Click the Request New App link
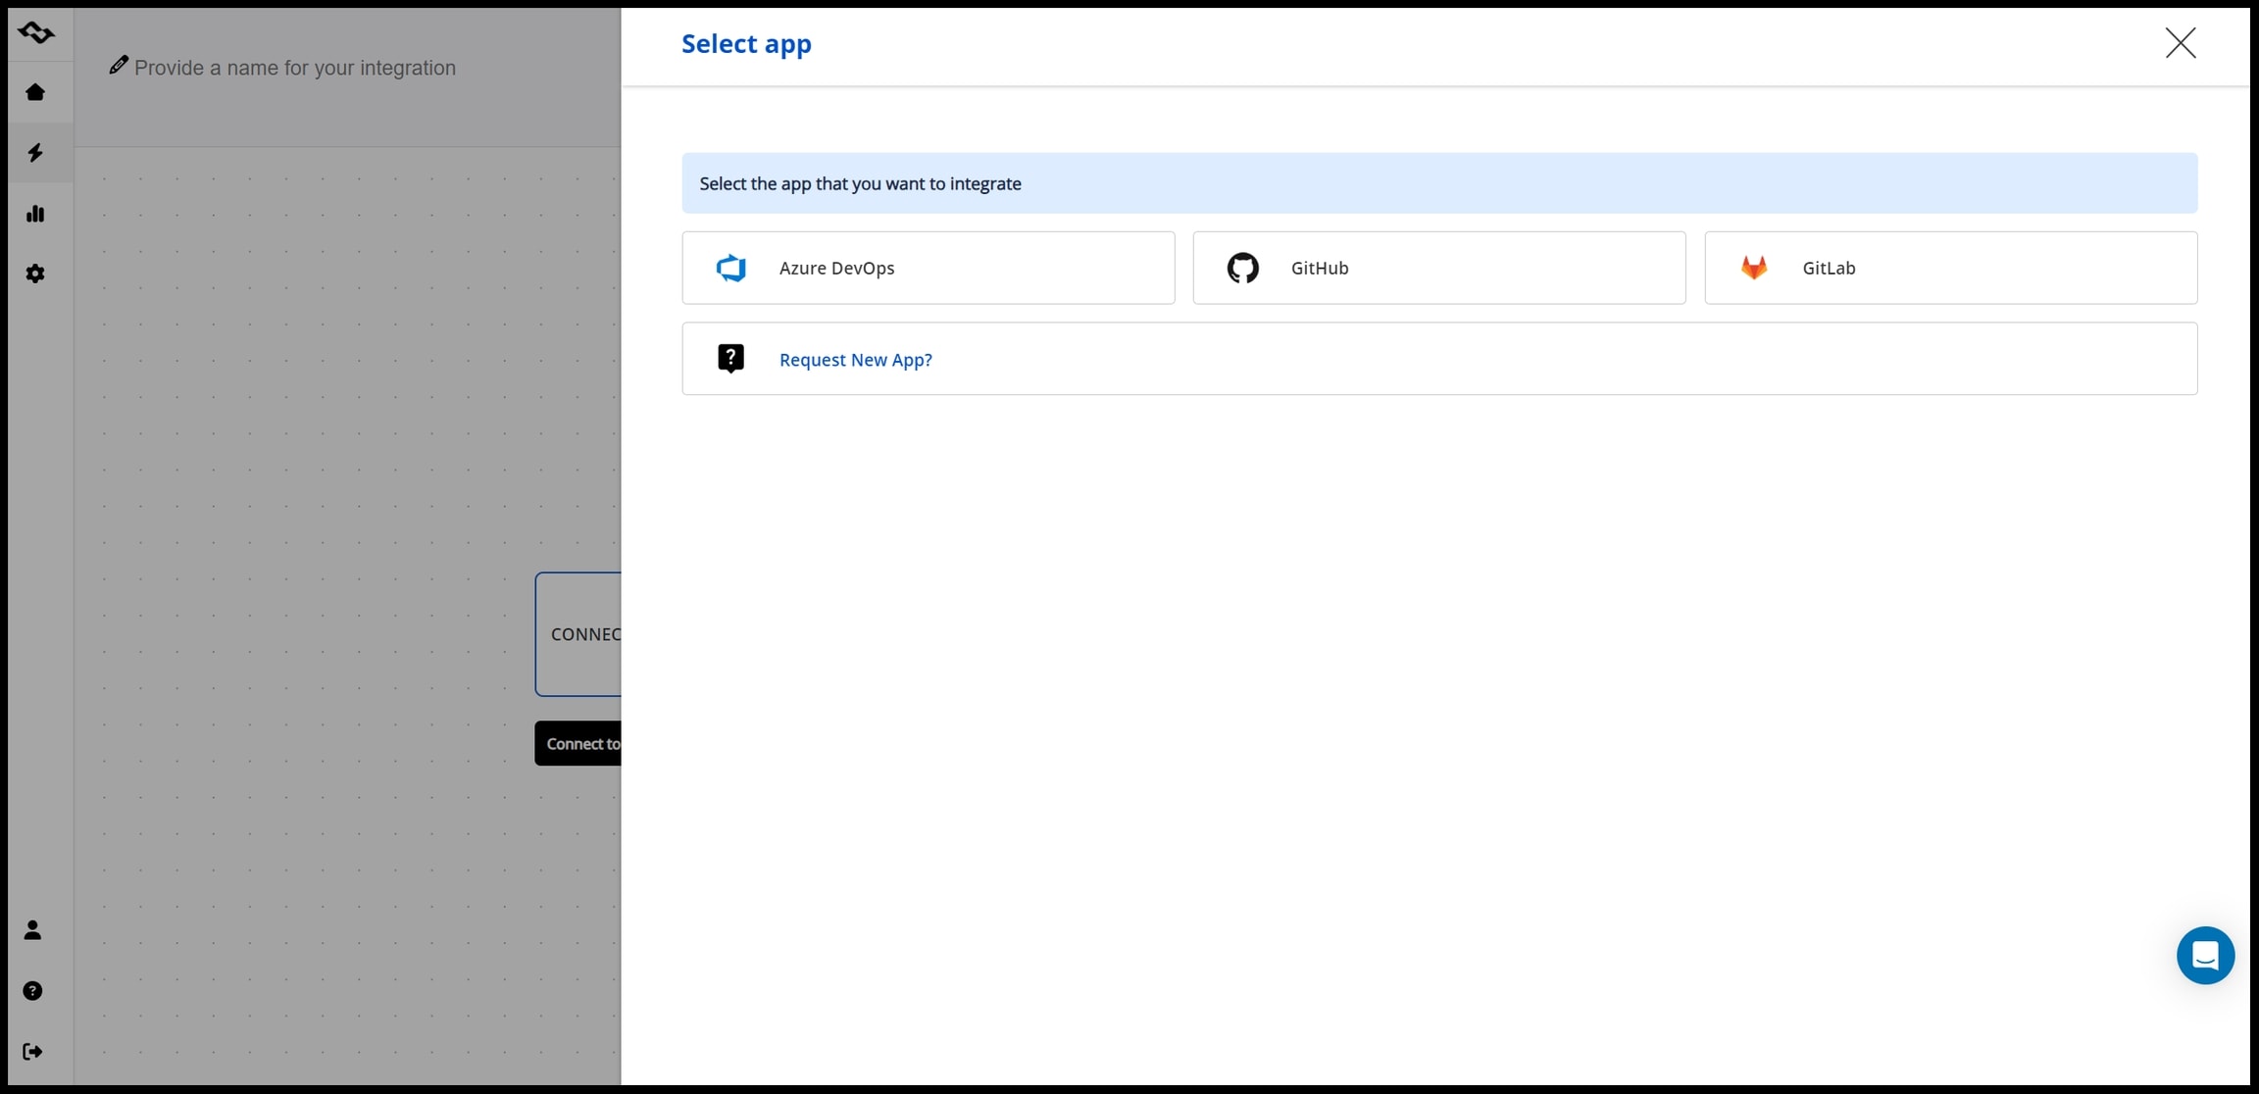The image size is (2259, 1094). (855, 360)
